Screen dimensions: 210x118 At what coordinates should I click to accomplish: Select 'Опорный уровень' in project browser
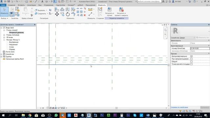pos(16,32)
